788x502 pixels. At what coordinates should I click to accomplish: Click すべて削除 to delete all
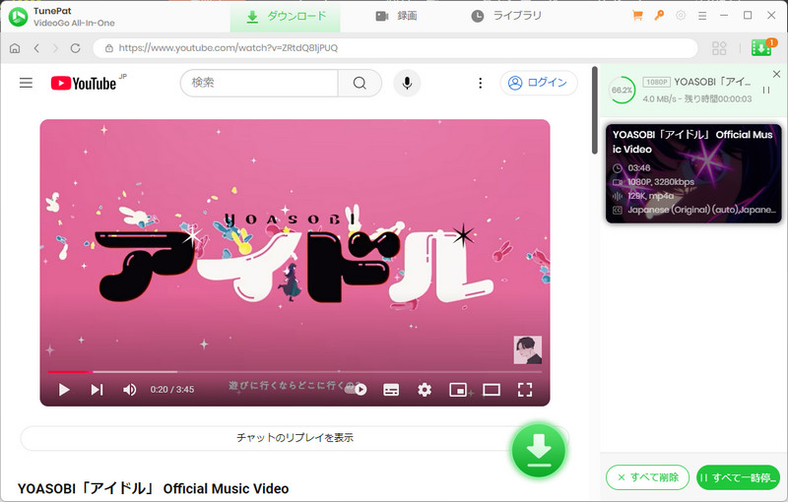tap(648, 477)
